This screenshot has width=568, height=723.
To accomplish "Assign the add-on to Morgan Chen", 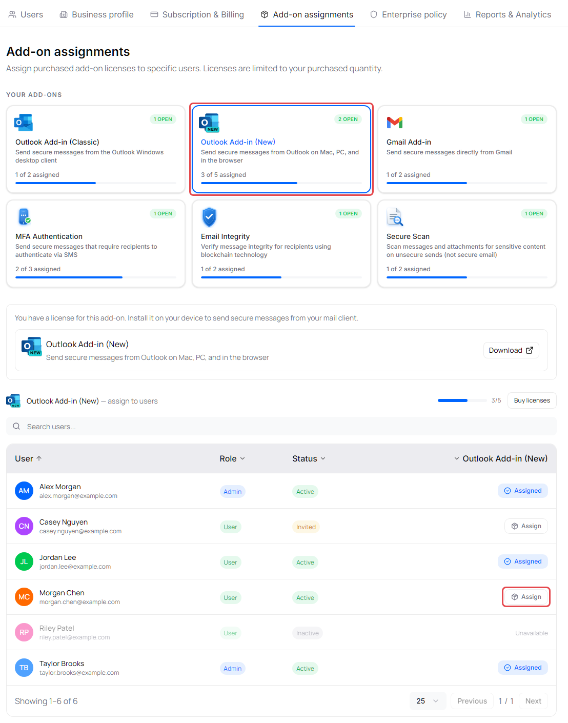I will point(526,597).
